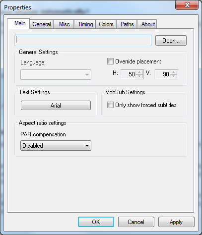Click the Open... file button
Image resolution: width=202 pixels, height=235 pixels.
(171, 41)
